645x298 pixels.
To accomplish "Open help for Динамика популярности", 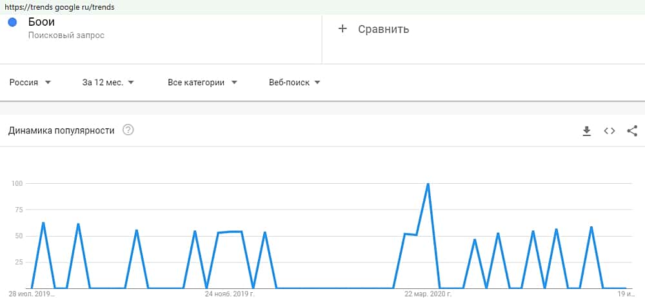I will (x=128, y=130).
